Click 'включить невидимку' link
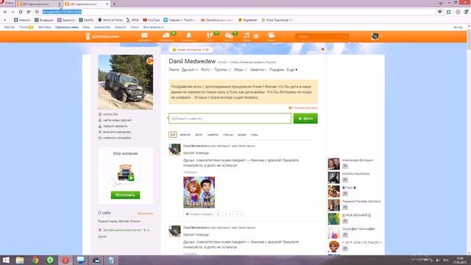Image resolution: width=471 pixels, height=265 pixels. pos(117,132)
